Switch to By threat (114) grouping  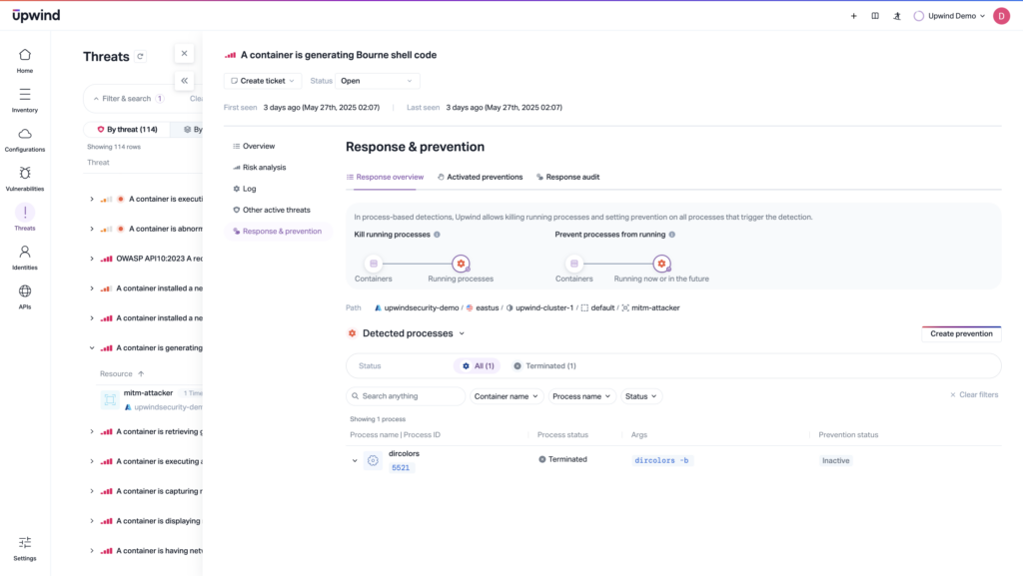pyautogui.click(x=127, y=129)
